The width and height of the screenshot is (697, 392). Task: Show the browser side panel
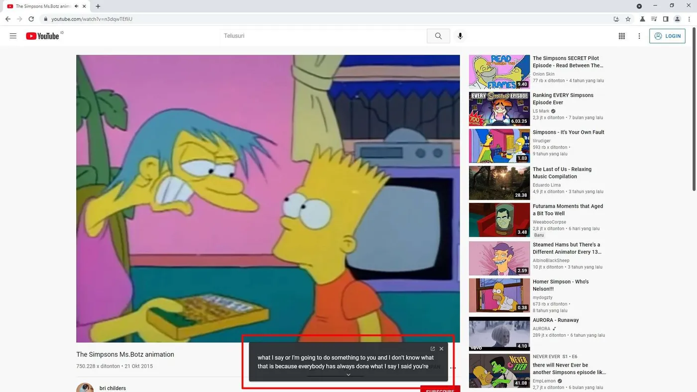pyautogui.click(x=666, y=19)
